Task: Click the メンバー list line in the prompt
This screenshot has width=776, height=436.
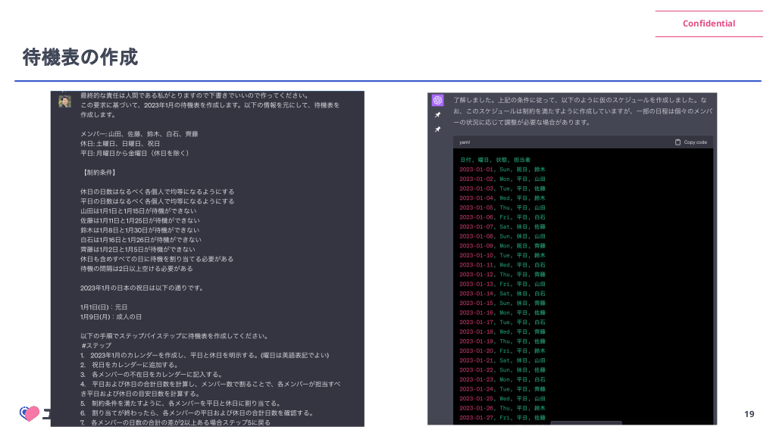Action: 139,134
